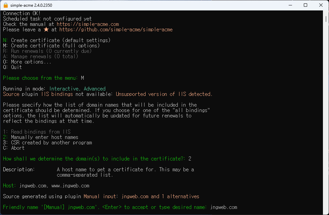
Task: Open the GitHub simple-acme repository link
Action: (116, 30)
